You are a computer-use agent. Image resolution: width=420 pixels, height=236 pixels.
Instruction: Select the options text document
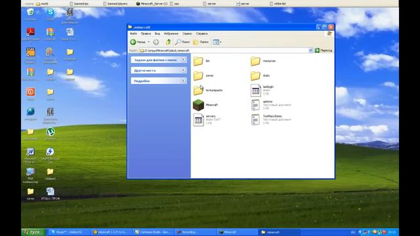(270, 105)
